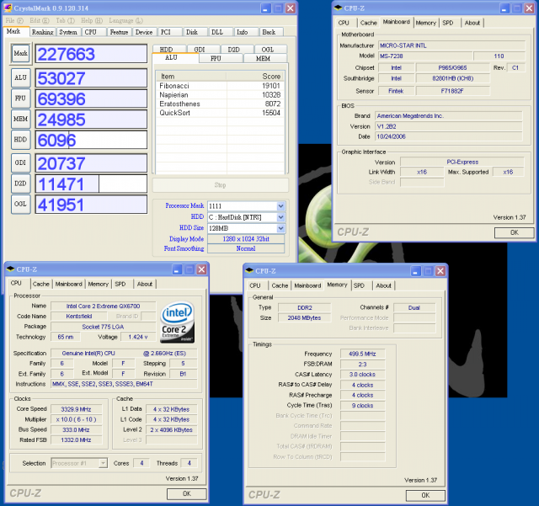539x506 pixels.
Task: Run the OGL benchmark button
Action: coord(20,204)
